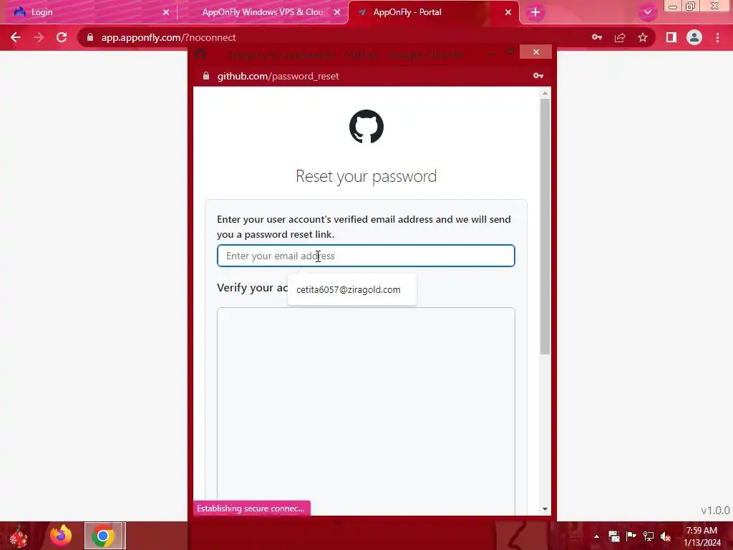Click the v1.0.0 version text
733x550 pixels.
coord(715,510)
